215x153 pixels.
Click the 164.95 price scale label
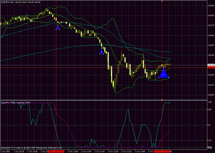tap(211, 6)
